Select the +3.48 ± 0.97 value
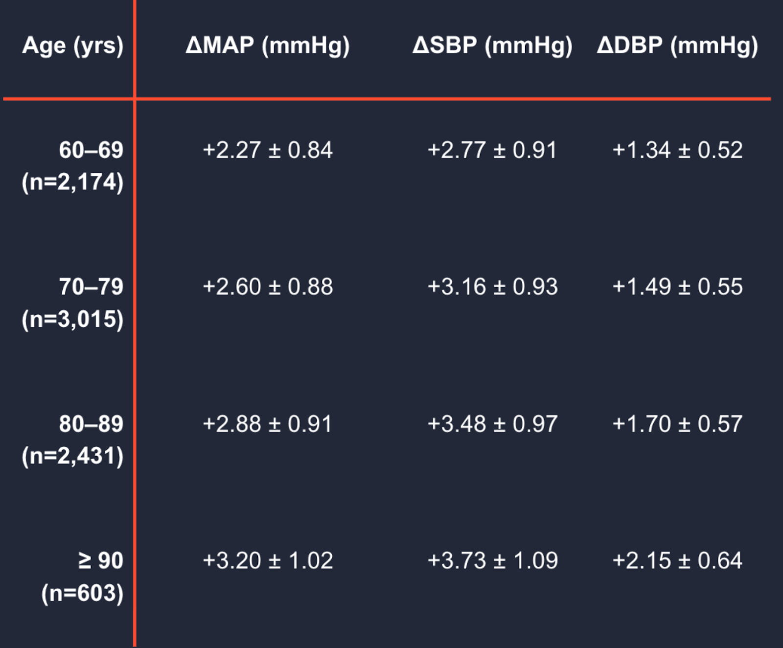Image resolution: width=783 pixels, height=648 pixels. click(492, 424)
